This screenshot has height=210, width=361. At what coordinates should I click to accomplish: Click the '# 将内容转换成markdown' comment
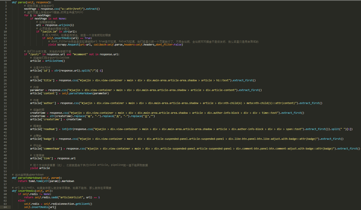tap(28, 174)
